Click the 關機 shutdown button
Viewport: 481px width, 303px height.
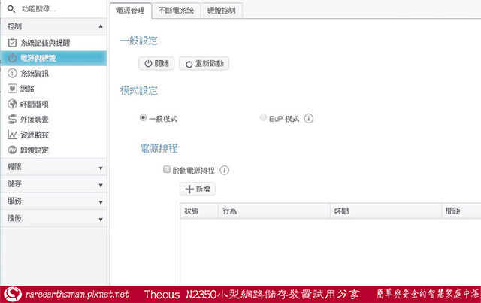(156, 64)
